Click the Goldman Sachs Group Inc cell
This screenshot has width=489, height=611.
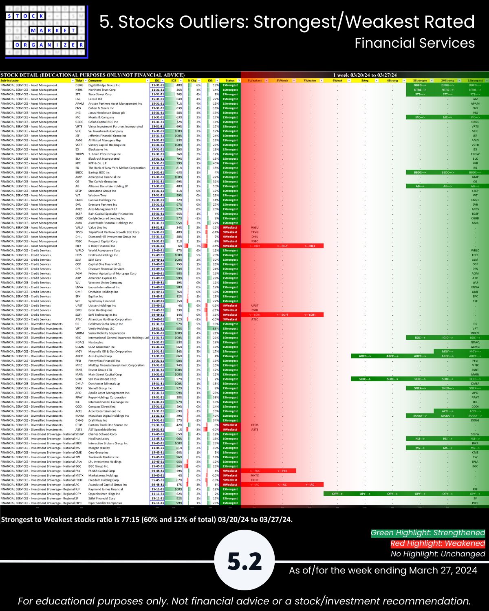click(119, 324)
